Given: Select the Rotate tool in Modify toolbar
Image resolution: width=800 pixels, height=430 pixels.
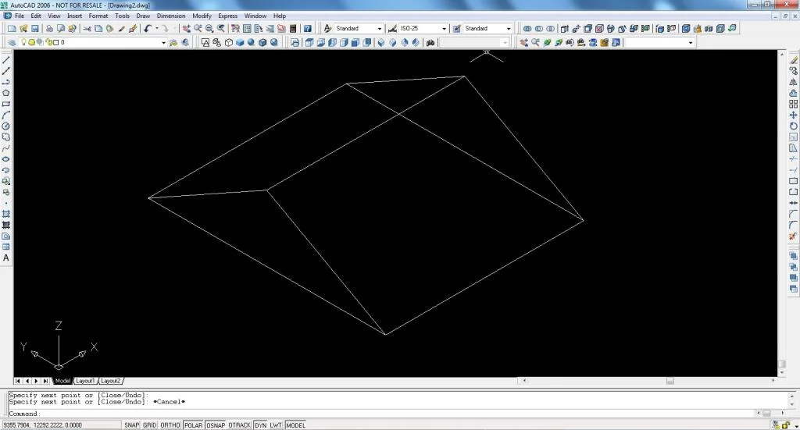Looking at the screenshot, I should [794, 126].
